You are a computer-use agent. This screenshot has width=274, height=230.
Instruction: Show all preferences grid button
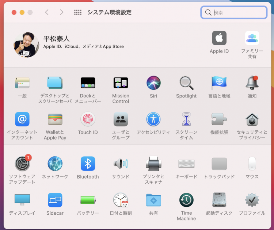tap(78, 12)
